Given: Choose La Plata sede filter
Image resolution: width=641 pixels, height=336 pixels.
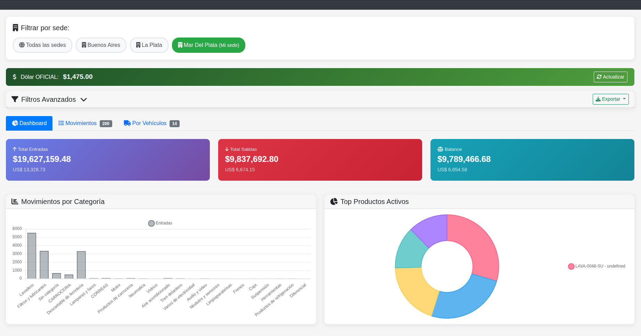Looking at the screenshot, I should tap(149, 45).
